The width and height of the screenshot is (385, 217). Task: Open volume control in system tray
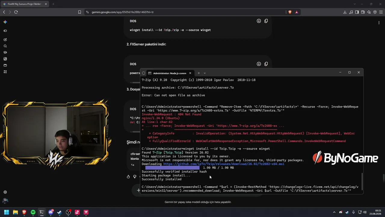(x=365, y=212)
